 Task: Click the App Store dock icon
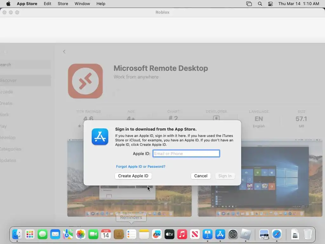pos(220,234)
